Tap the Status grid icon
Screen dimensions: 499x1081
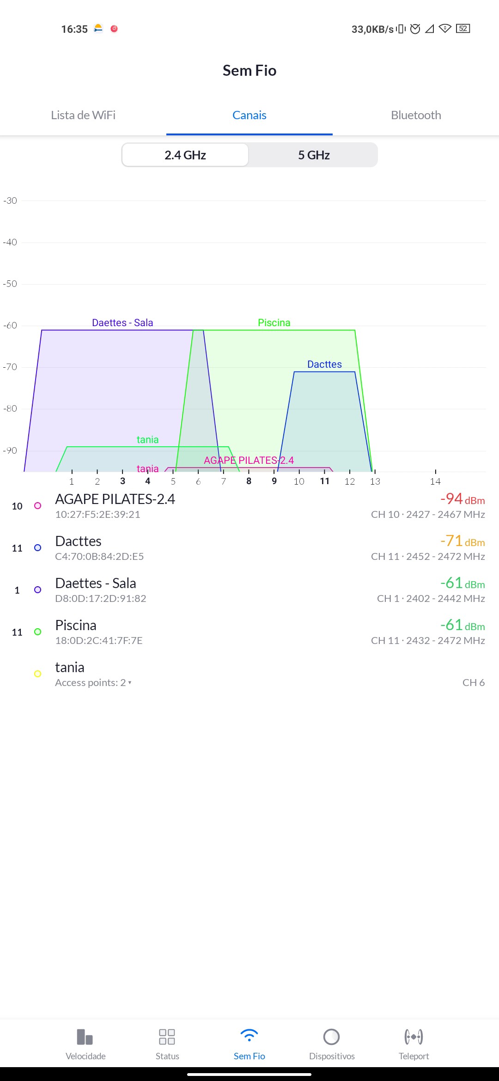(167, 1037)
